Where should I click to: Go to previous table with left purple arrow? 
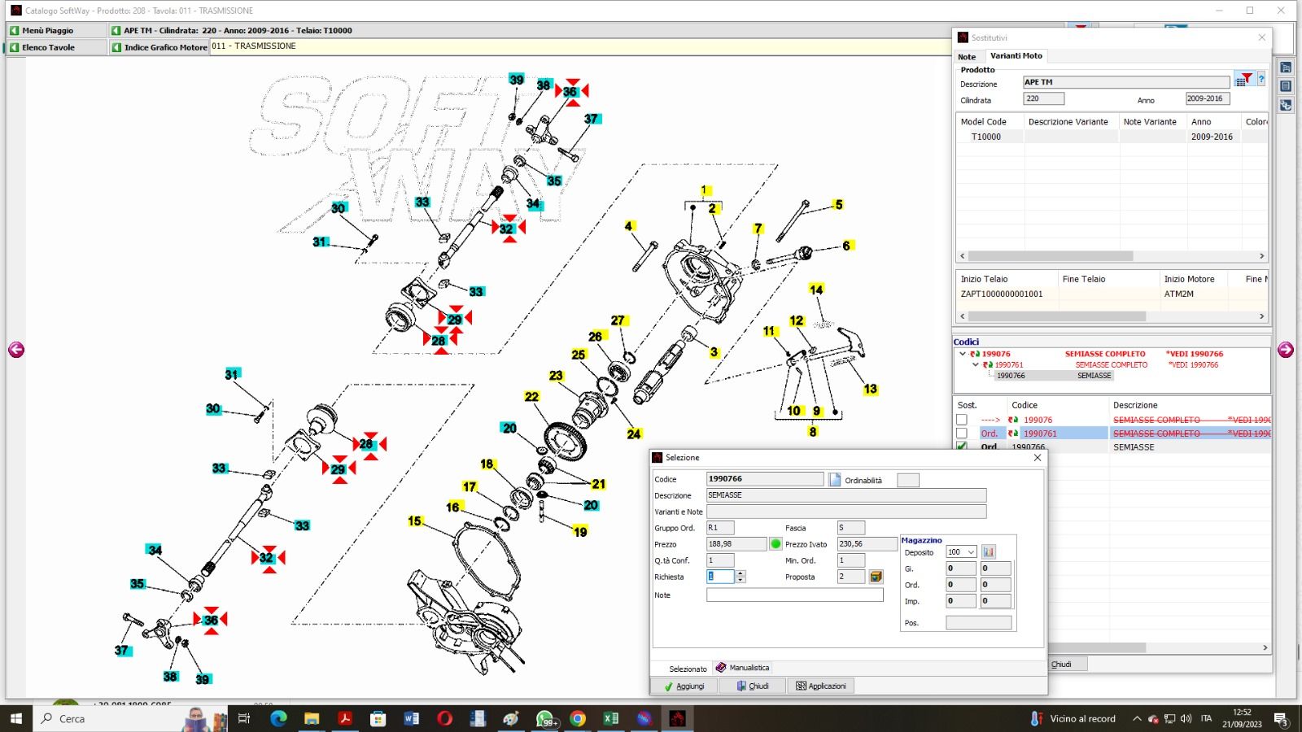[16, 350]
